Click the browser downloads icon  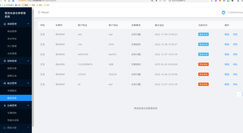coord(238,1)
